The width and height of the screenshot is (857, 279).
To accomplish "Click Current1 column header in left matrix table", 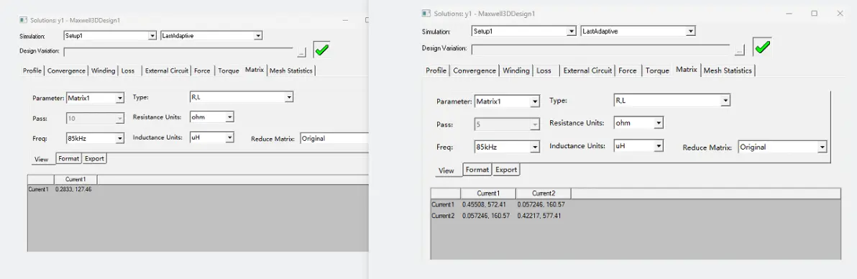I will click(x=75, y=180).
